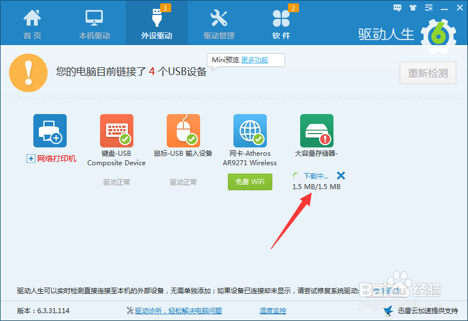Image resolution: width=468 pixels, height=321 pixels.
Task: Select the USB mouse device icon
Action: click(183, 131)
